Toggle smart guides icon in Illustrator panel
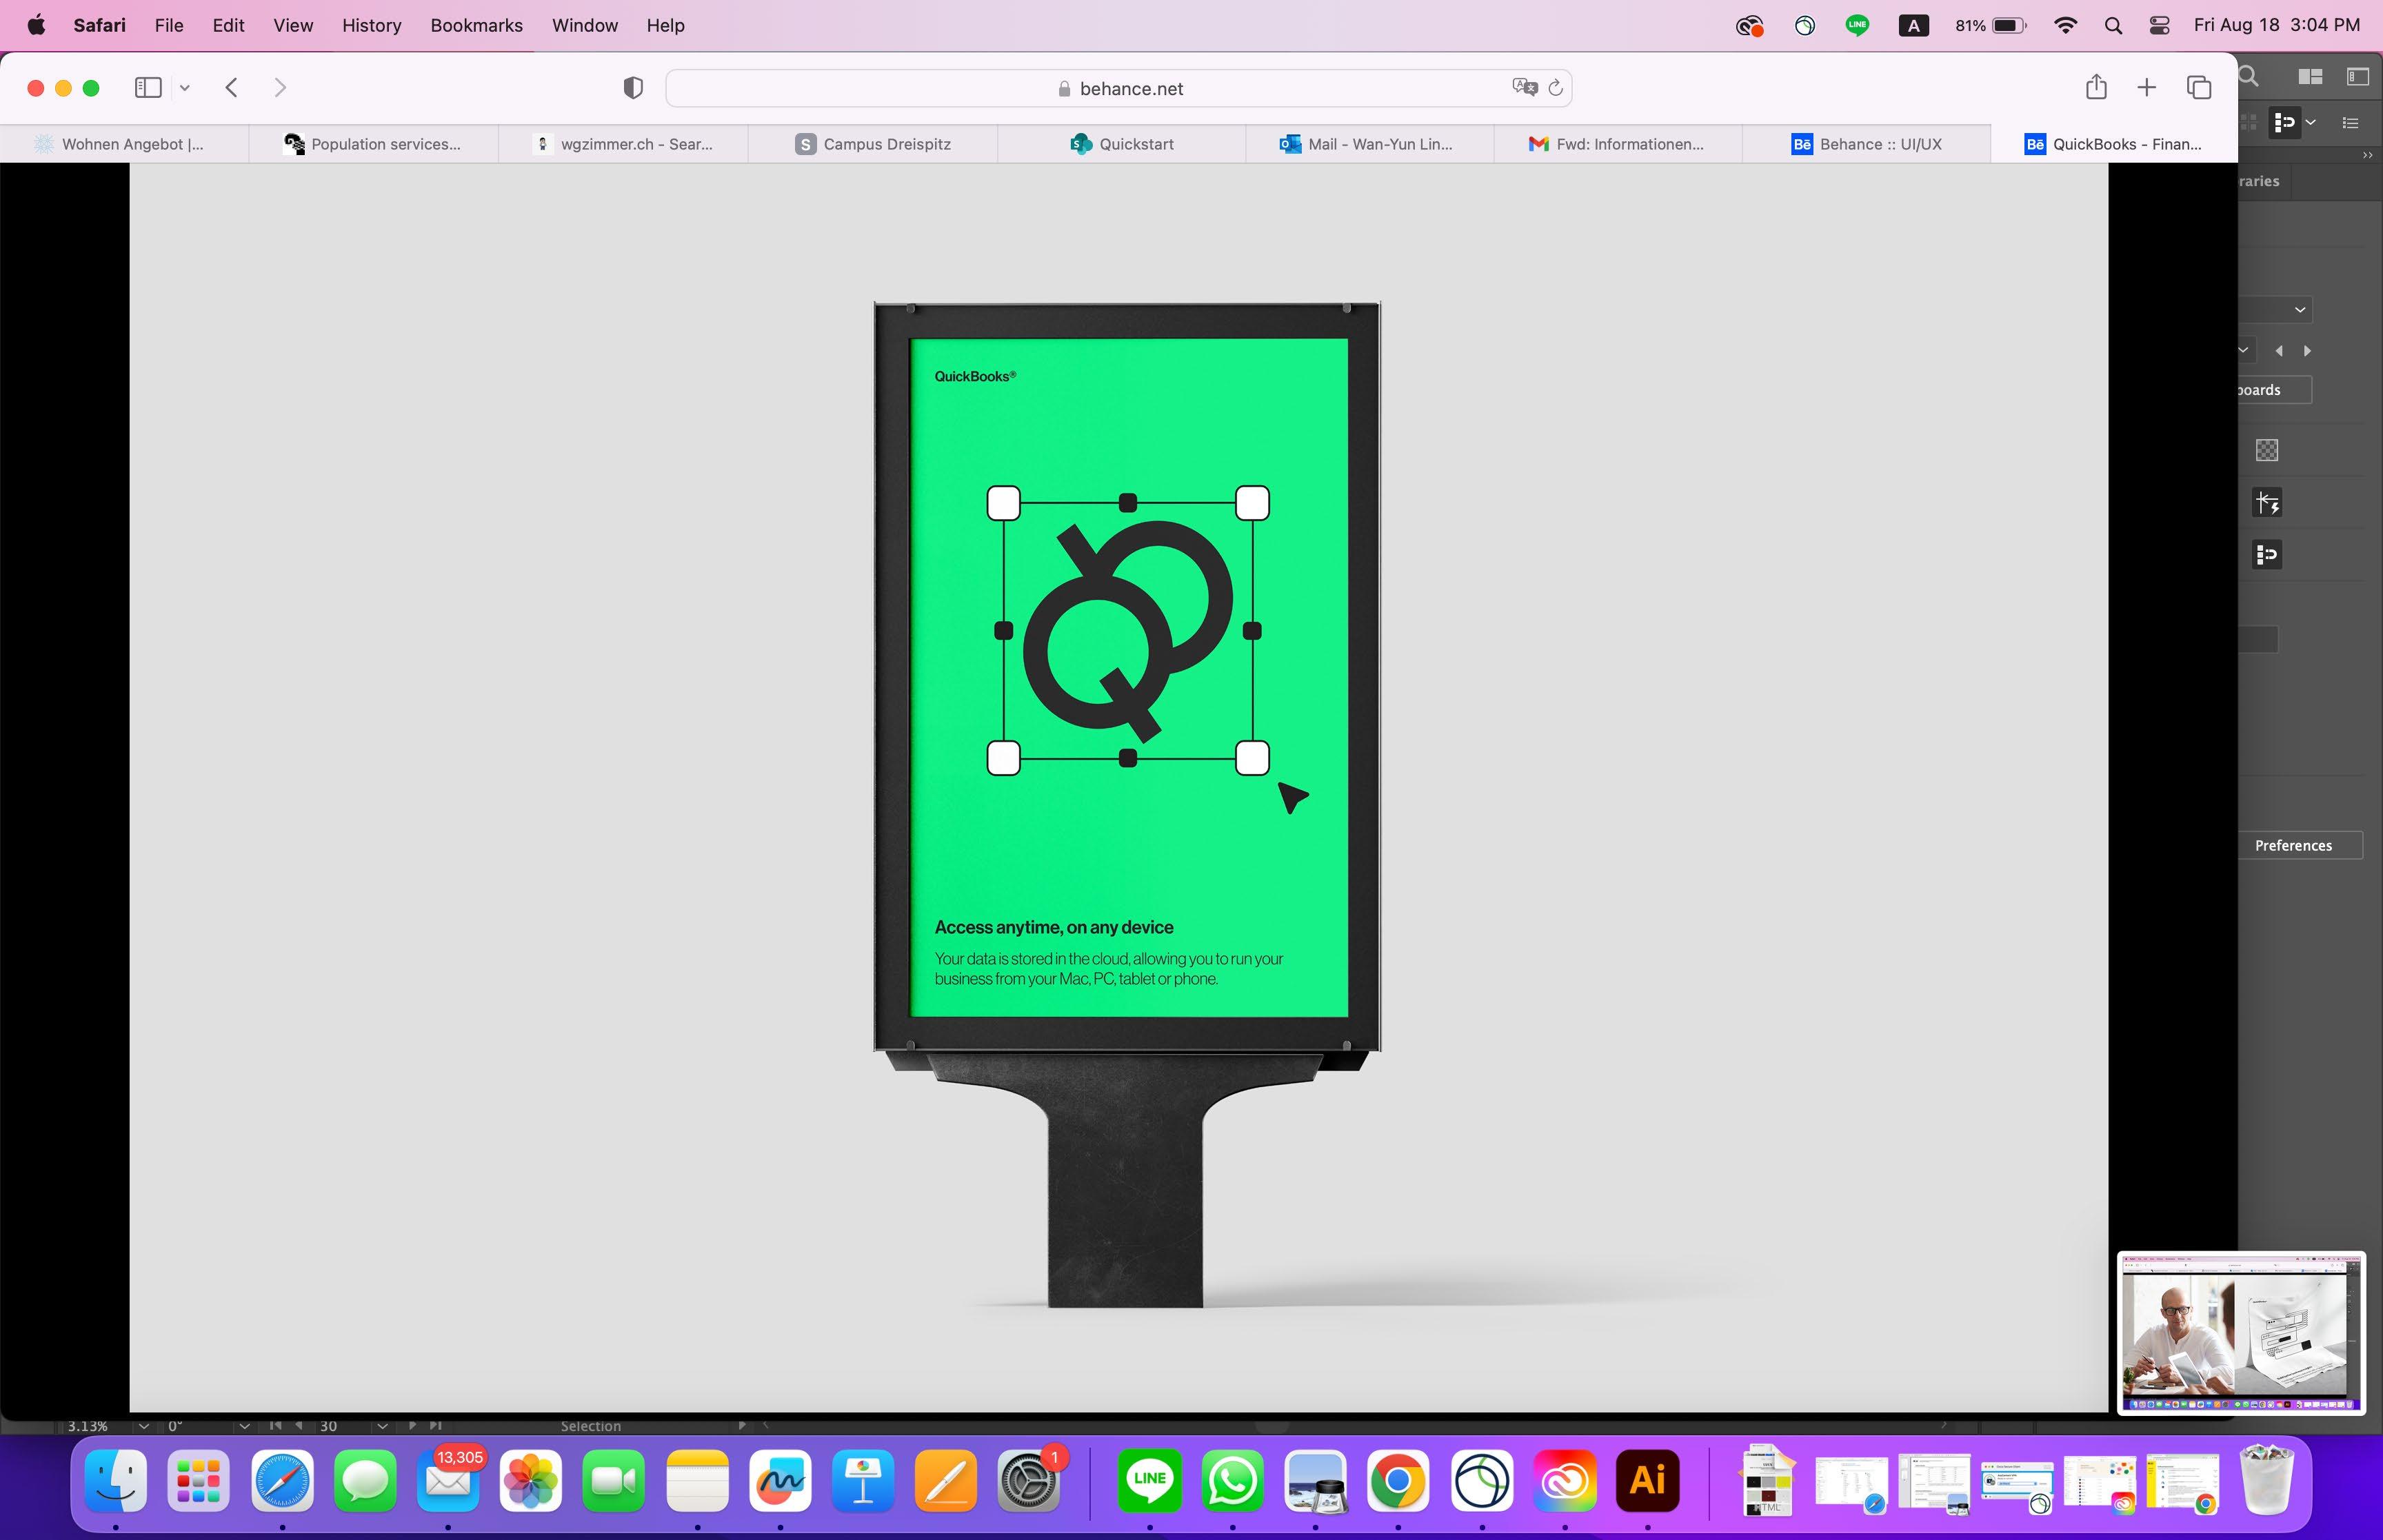The image size is (2383, 1540). (x=2267, y=502)
